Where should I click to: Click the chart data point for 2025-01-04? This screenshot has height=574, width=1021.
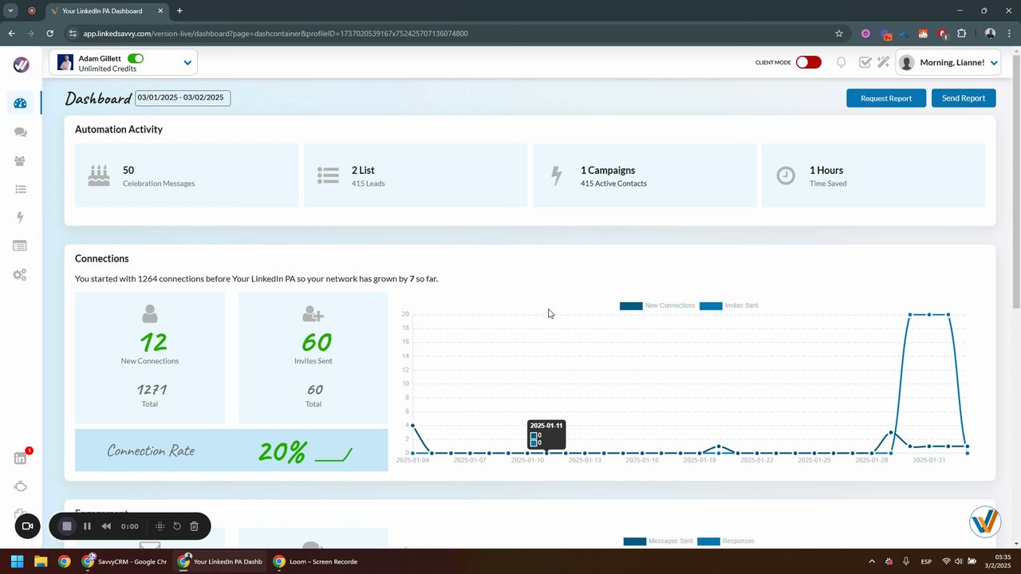click(x=412, y=426)
